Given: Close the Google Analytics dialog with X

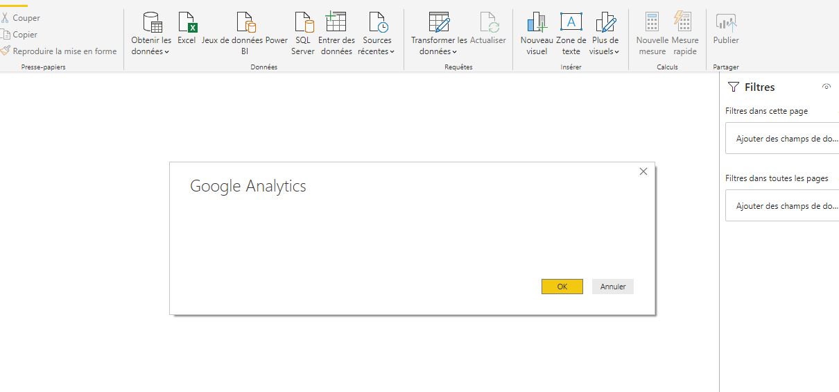Looking at the screenshot, I should 643,171.
